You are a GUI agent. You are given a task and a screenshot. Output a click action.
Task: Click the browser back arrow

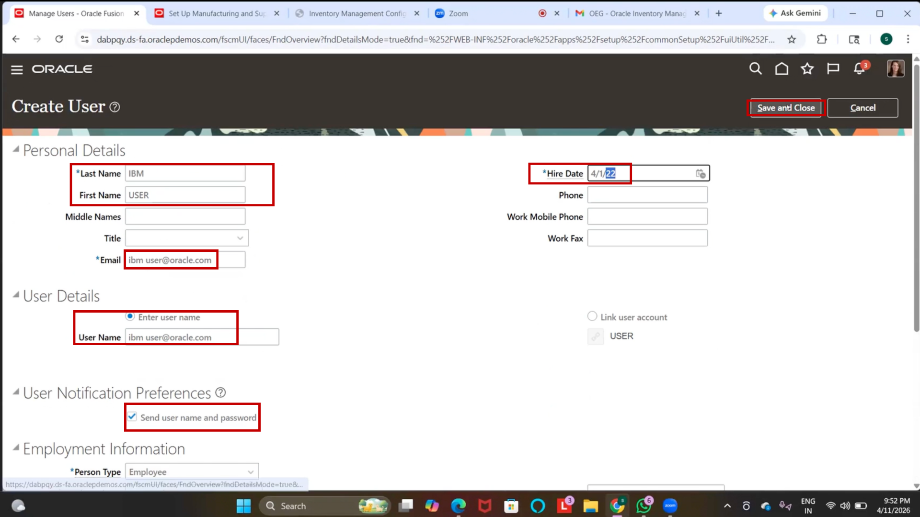click(16, 39)
